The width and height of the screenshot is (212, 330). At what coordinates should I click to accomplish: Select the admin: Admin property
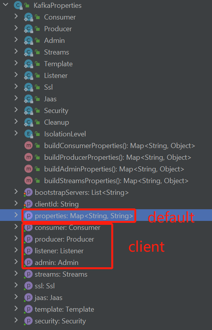click(57, 263)
